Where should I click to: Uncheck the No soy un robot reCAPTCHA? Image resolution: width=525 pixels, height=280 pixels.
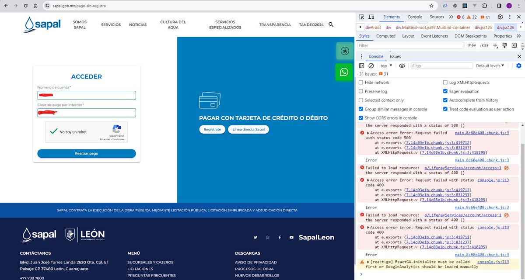[54, 131]
